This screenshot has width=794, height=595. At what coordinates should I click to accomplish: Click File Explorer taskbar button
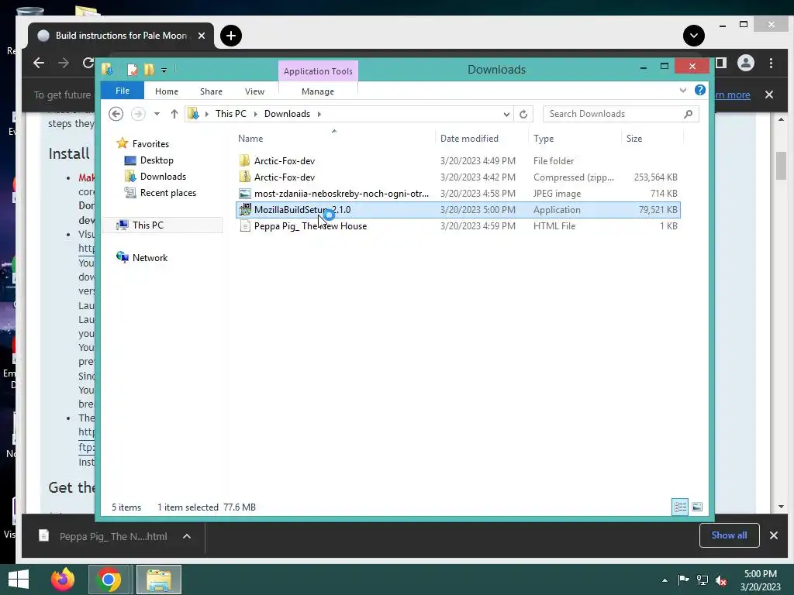[x=159, y=580]
